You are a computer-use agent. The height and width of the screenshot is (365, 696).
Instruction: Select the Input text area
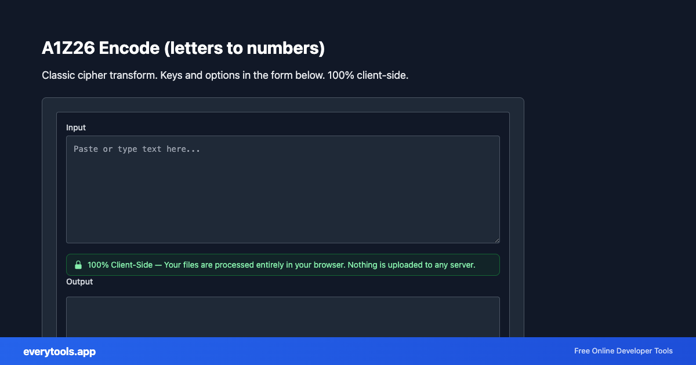283,189
